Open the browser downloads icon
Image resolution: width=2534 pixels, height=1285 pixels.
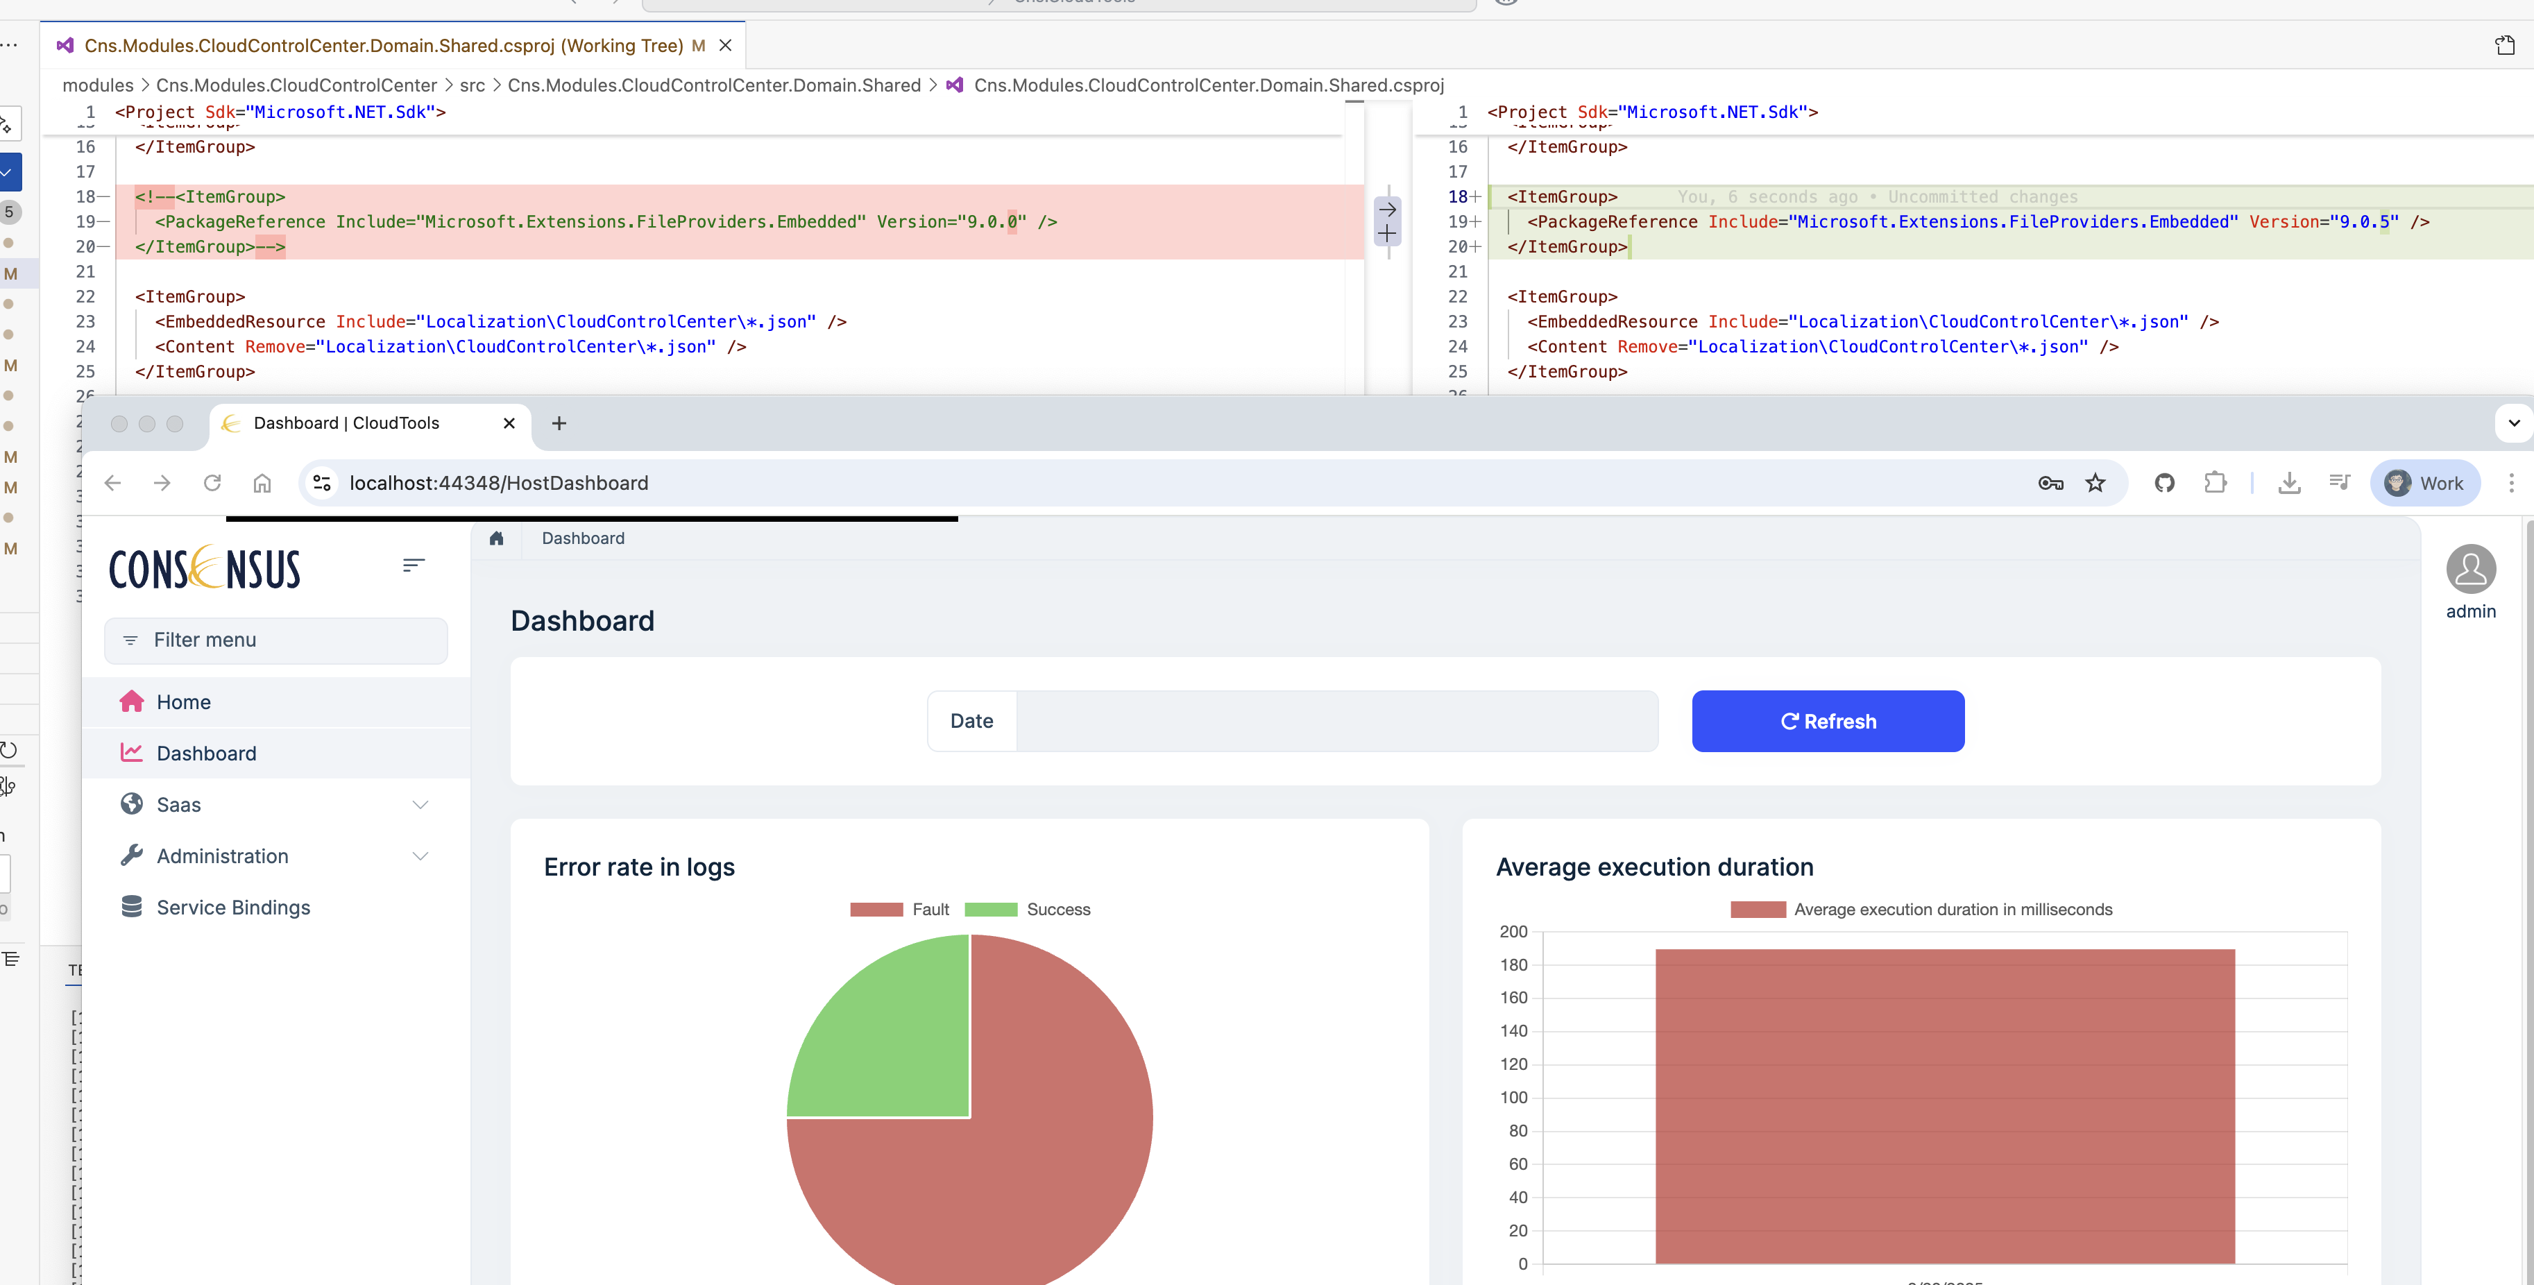[x=2289, y=483]
